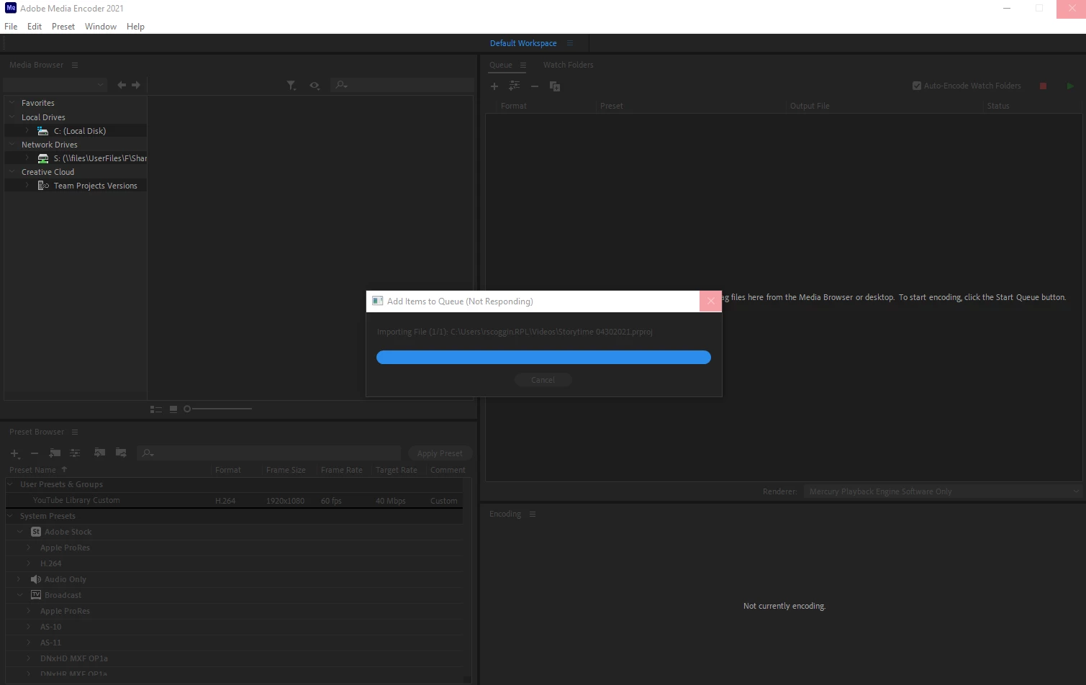
Task: Duplicate the selected queue item icon
Action: pyautogui.click(x=555, y=86)
